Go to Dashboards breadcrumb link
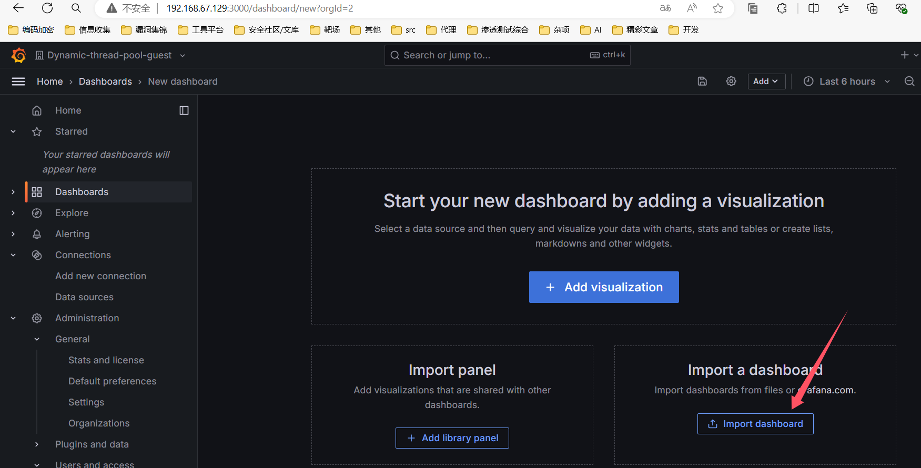This screenshot has height=468, width=921. click(x=105, y=82)
